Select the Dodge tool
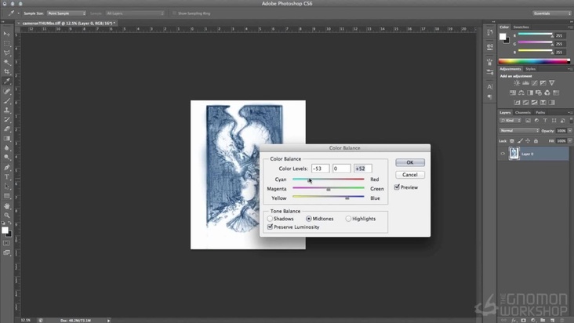The width and height of the screenshot is (574, 323). [x=6, y=158]
